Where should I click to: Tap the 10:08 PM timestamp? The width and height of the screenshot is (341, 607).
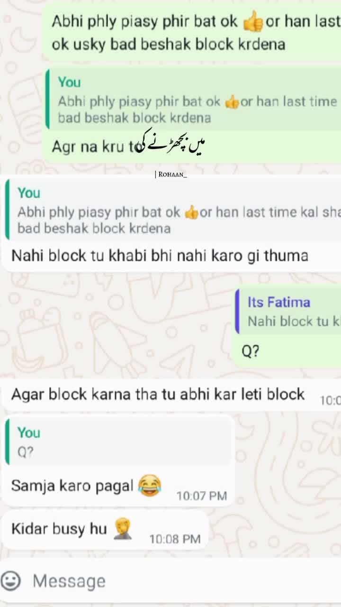coord(175,539)
